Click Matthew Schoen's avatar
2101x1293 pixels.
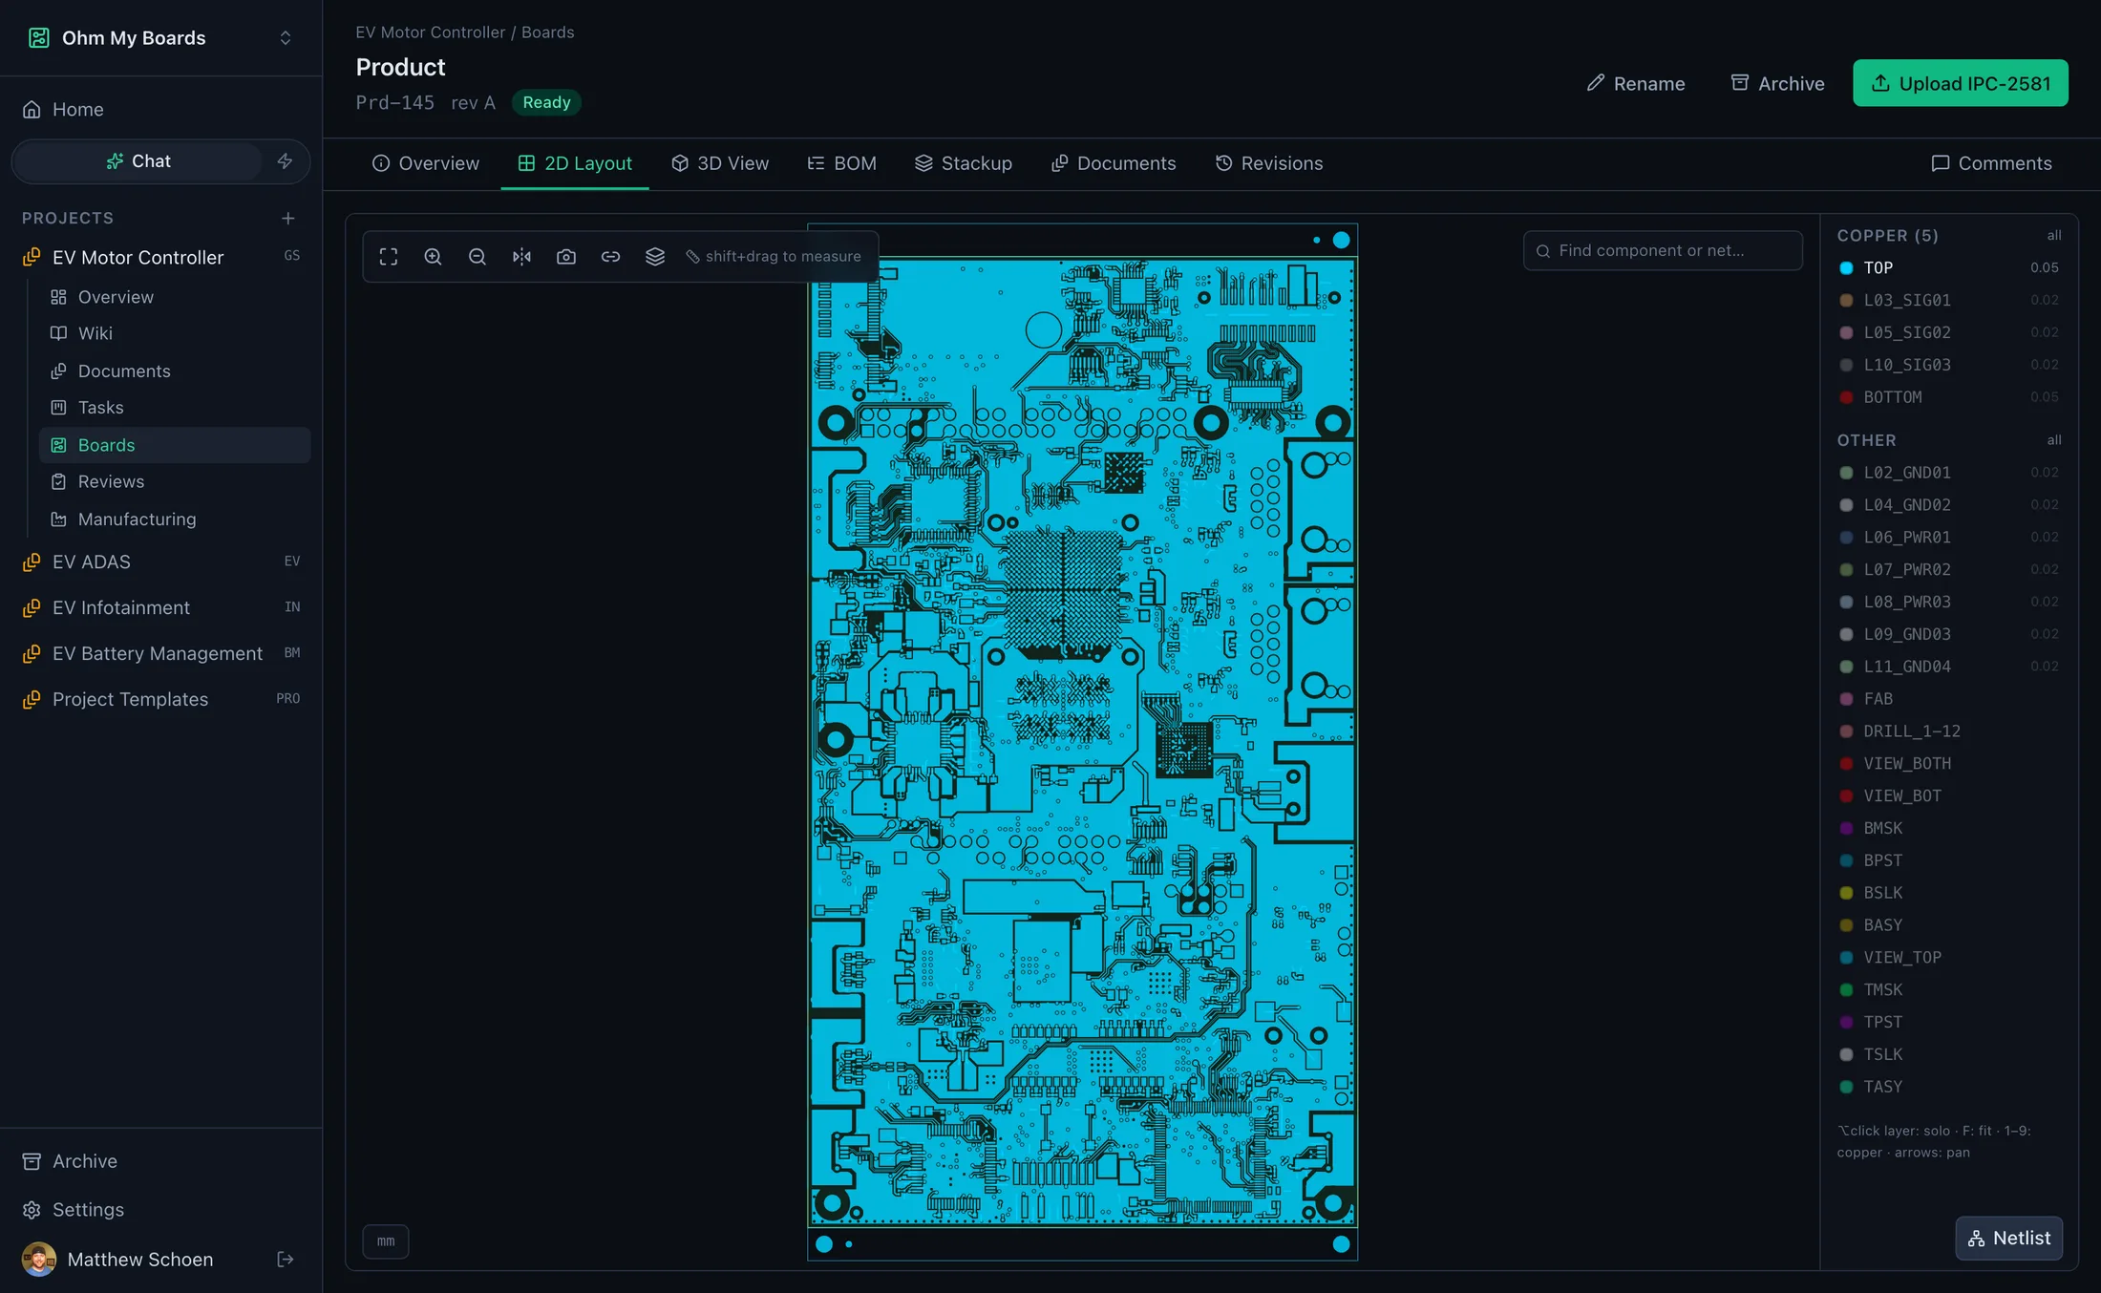point(38,1260)
